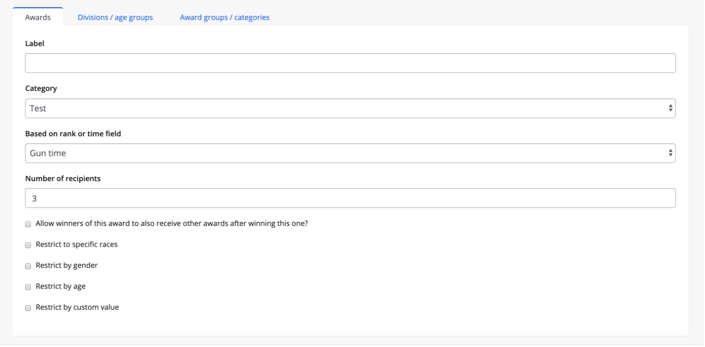Toggle the Restrict by age checkbox
This screenshot has height=347, width=705.
28,287
